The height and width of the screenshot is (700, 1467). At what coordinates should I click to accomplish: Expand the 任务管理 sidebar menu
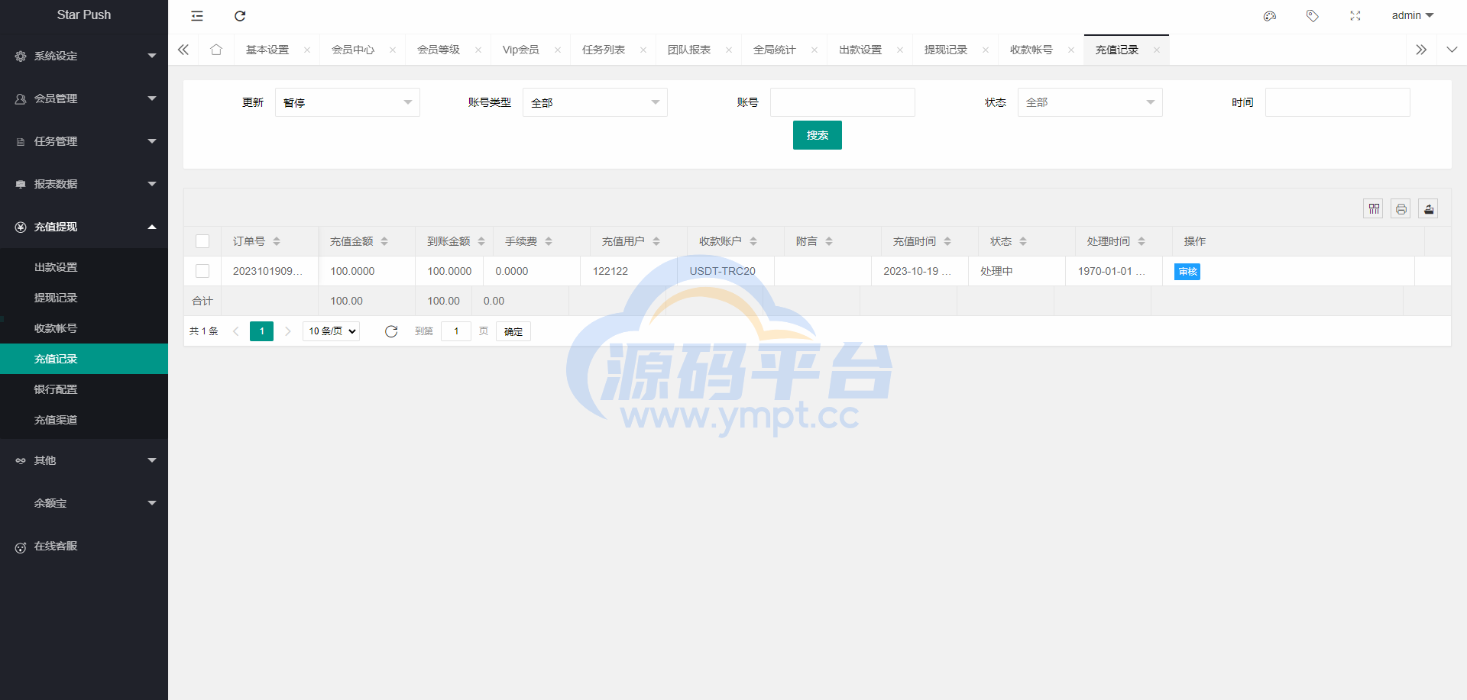[84, 141]
